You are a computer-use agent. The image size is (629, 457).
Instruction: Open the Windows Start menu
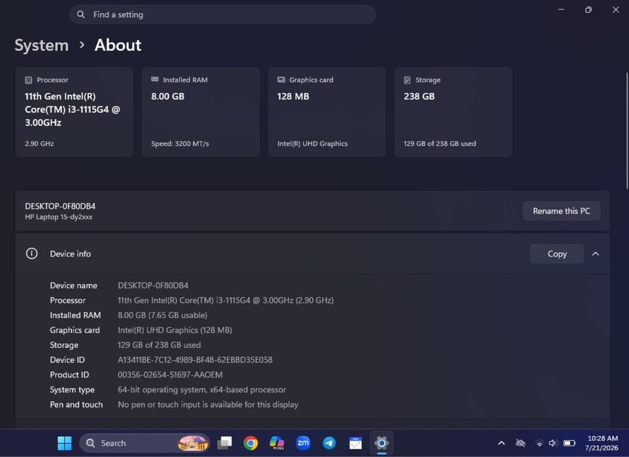pyautogui.click(x=64, y=443)
